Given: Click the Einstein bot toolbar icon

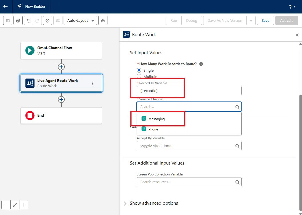Looking at the screenshot, I should click(103, 20).
